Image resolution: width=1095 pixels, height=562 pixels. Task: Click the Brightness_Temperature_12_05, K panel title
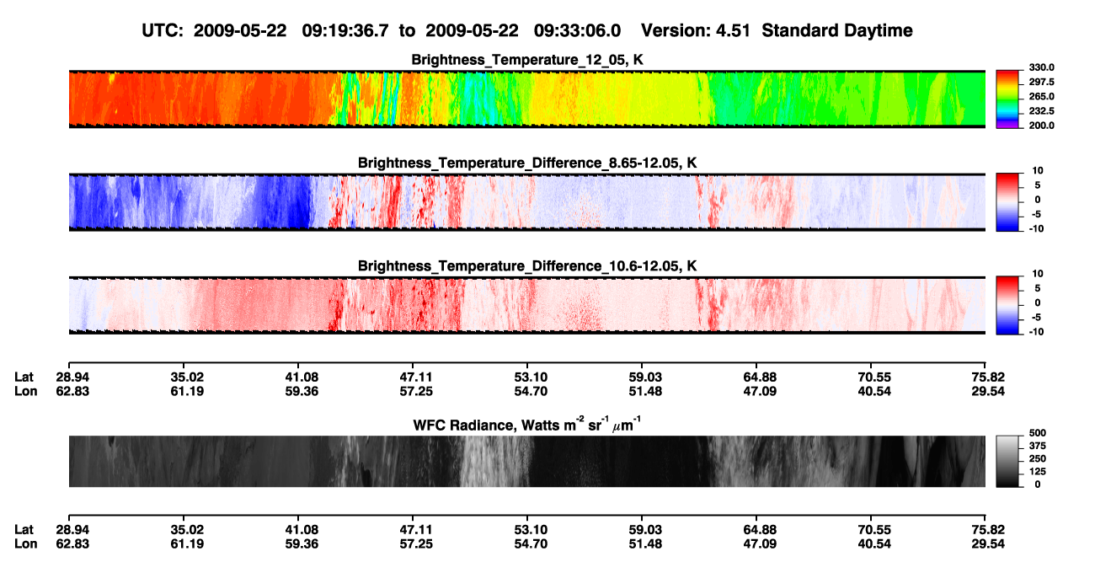point(527,60)
